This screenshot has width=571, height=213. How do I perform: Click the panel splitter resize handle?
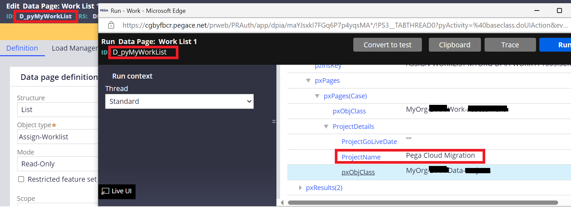pyautogui.click(x=274, y=122)
